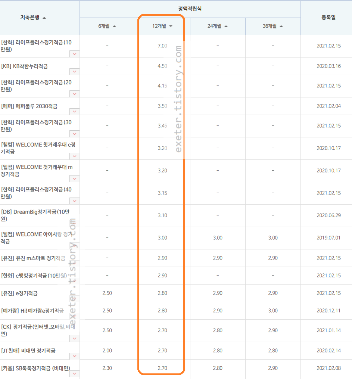The height and width of the screenshot is (379, 352).
Task: Select the 2021.02.04 registration date
Action: click(x=328, y=106)
